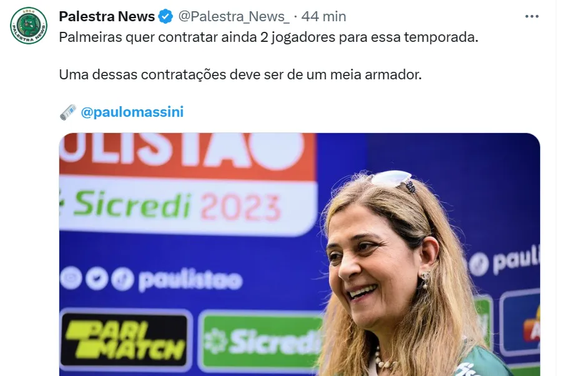
Task: Open the Palestra News profile avatar
Action: [29, 26]
